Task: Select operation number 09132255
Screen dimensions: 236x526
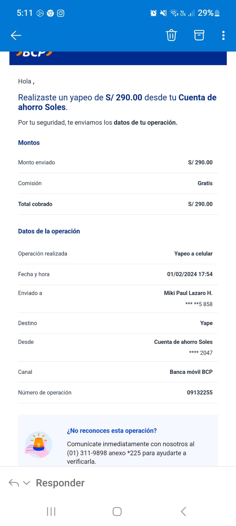Action: tap(200, 393)
